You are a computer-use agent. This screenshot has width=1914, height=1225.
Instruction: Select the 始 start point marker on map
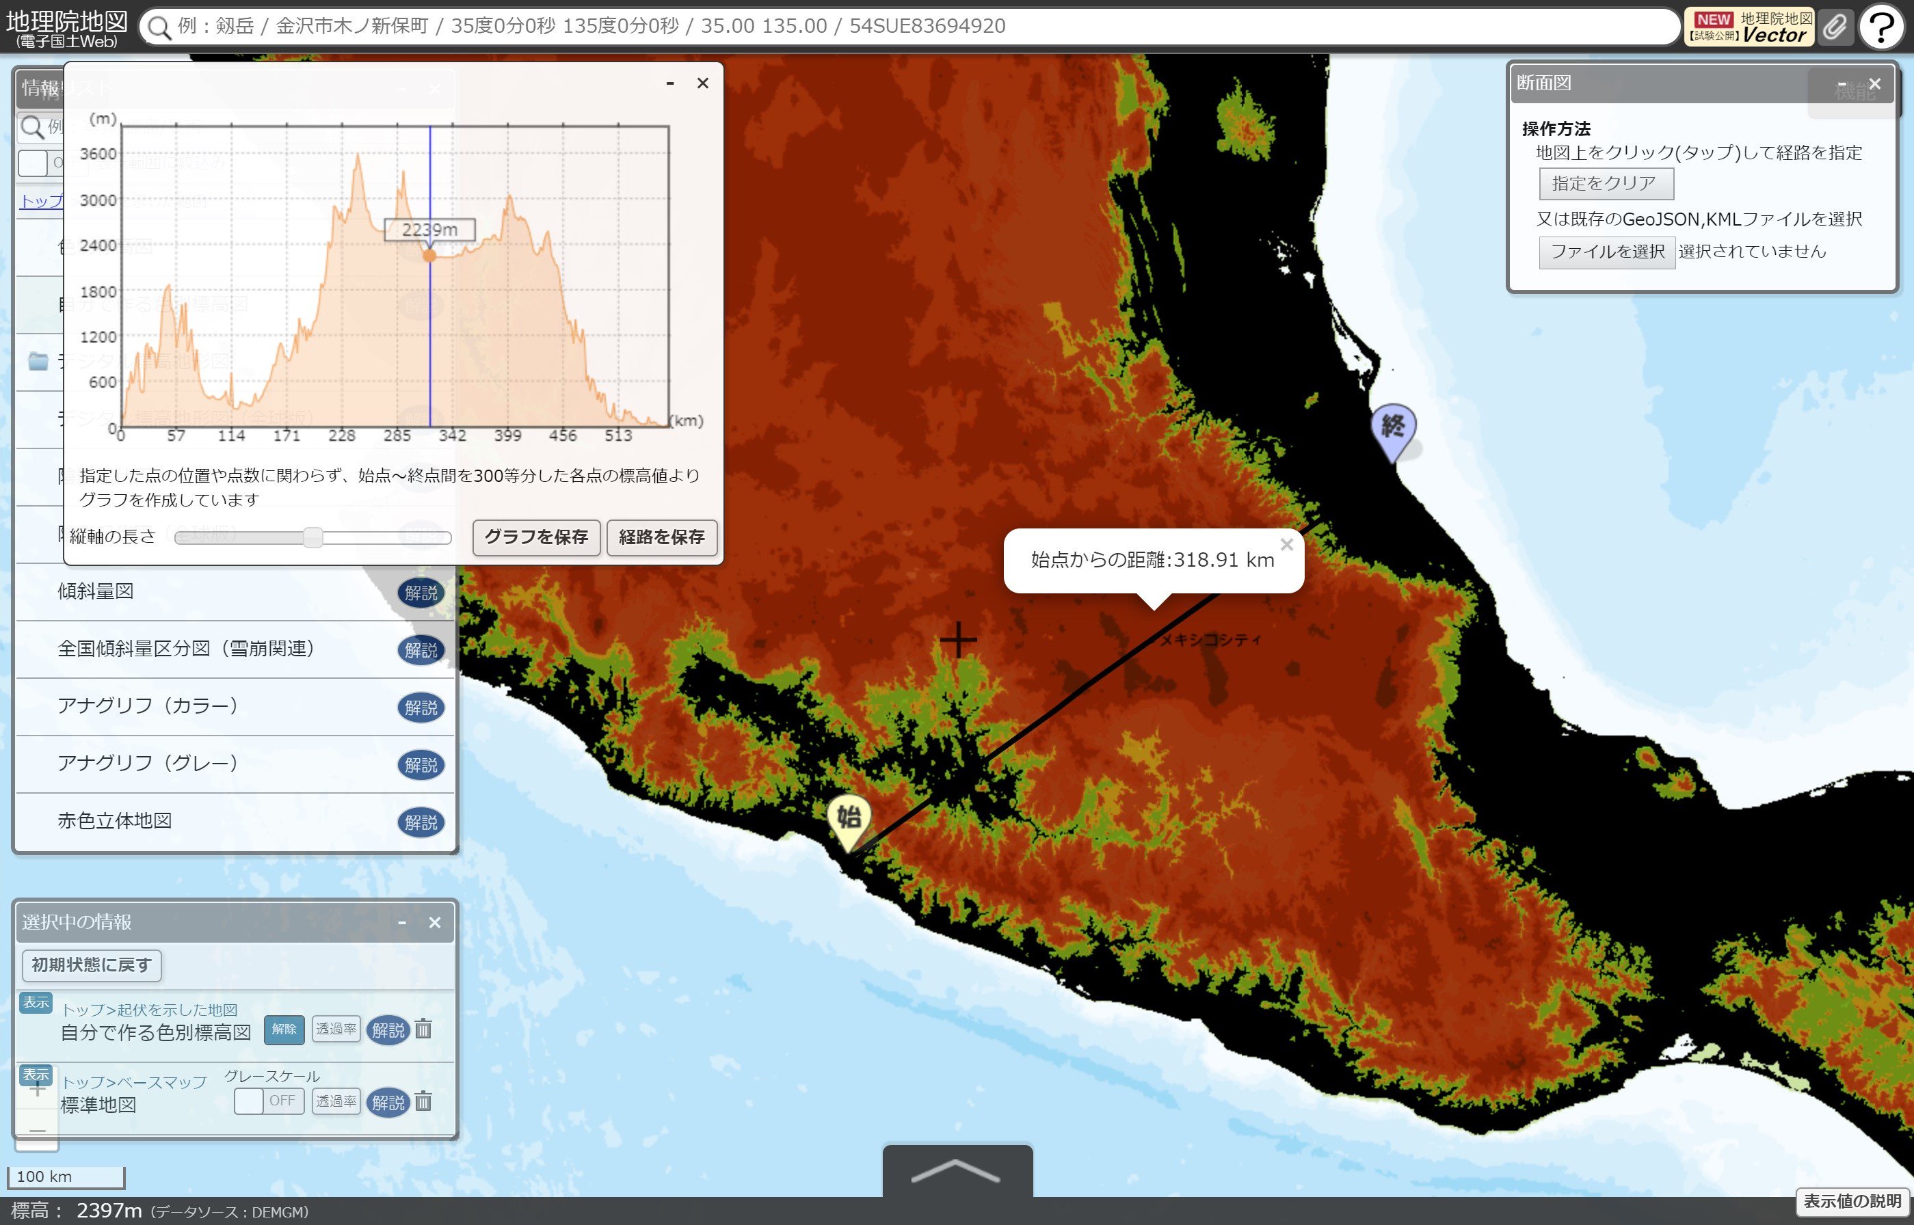click(849, 822)
